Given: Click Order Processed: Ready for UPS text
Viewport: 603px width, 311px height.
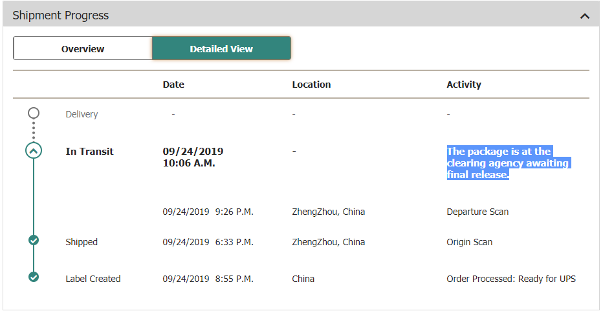Looking at the screenshot, I should 511,279.
